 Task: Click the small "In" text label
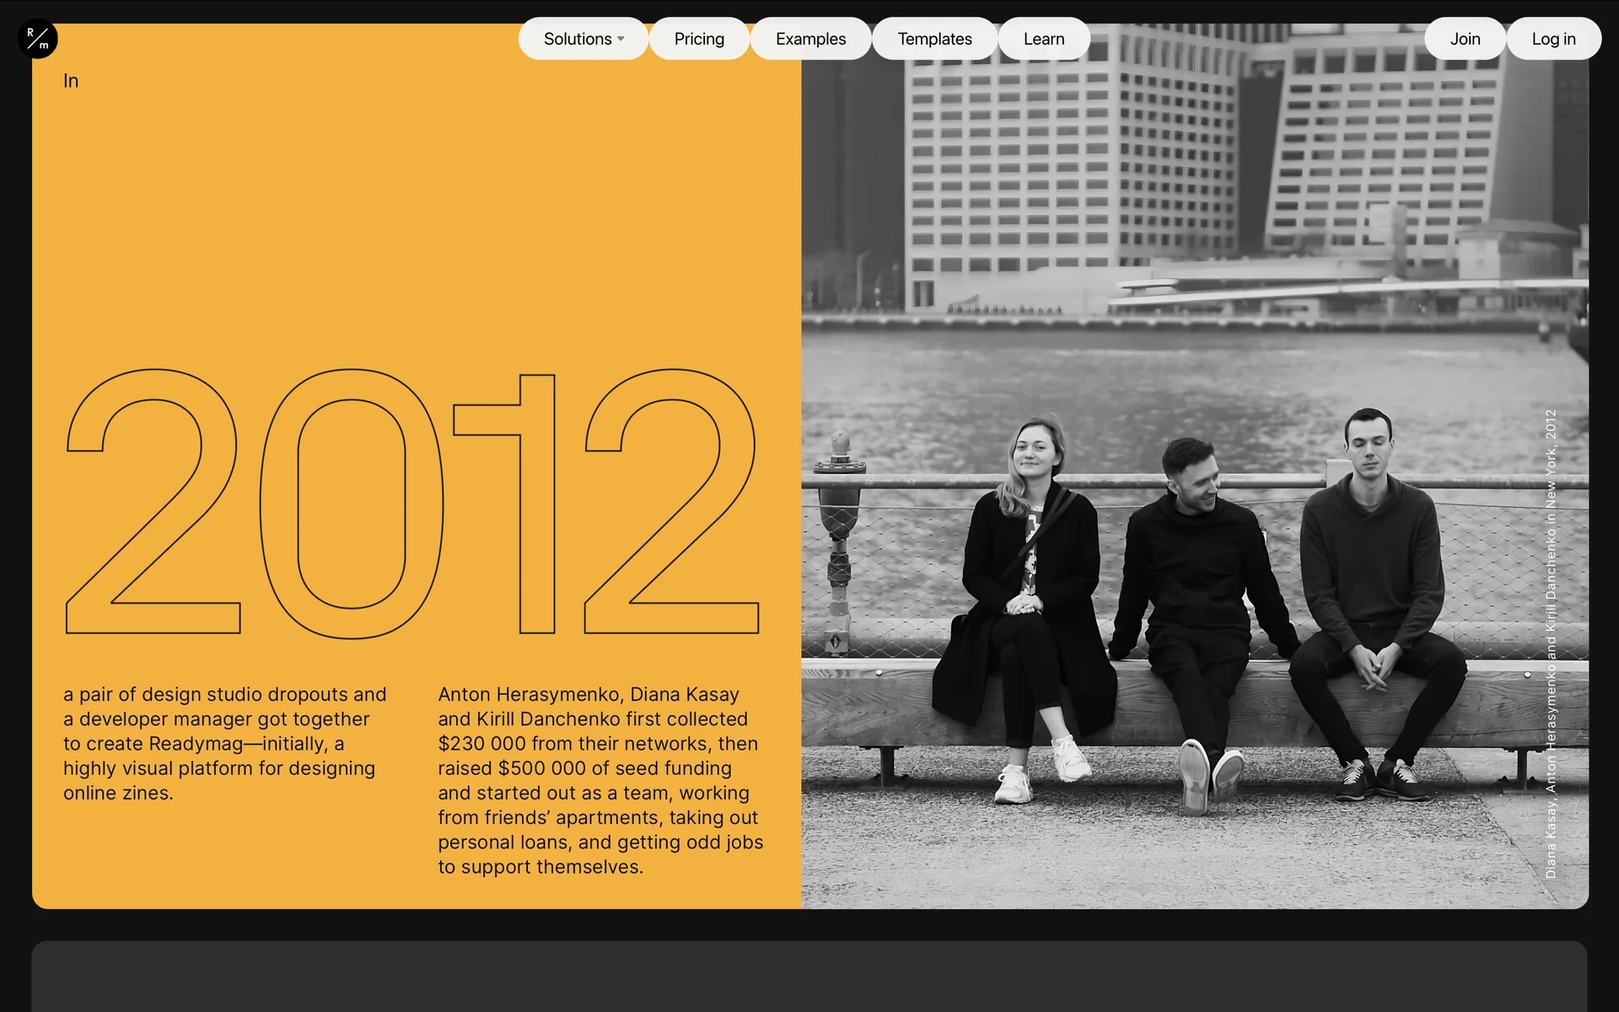pos(71,81)
